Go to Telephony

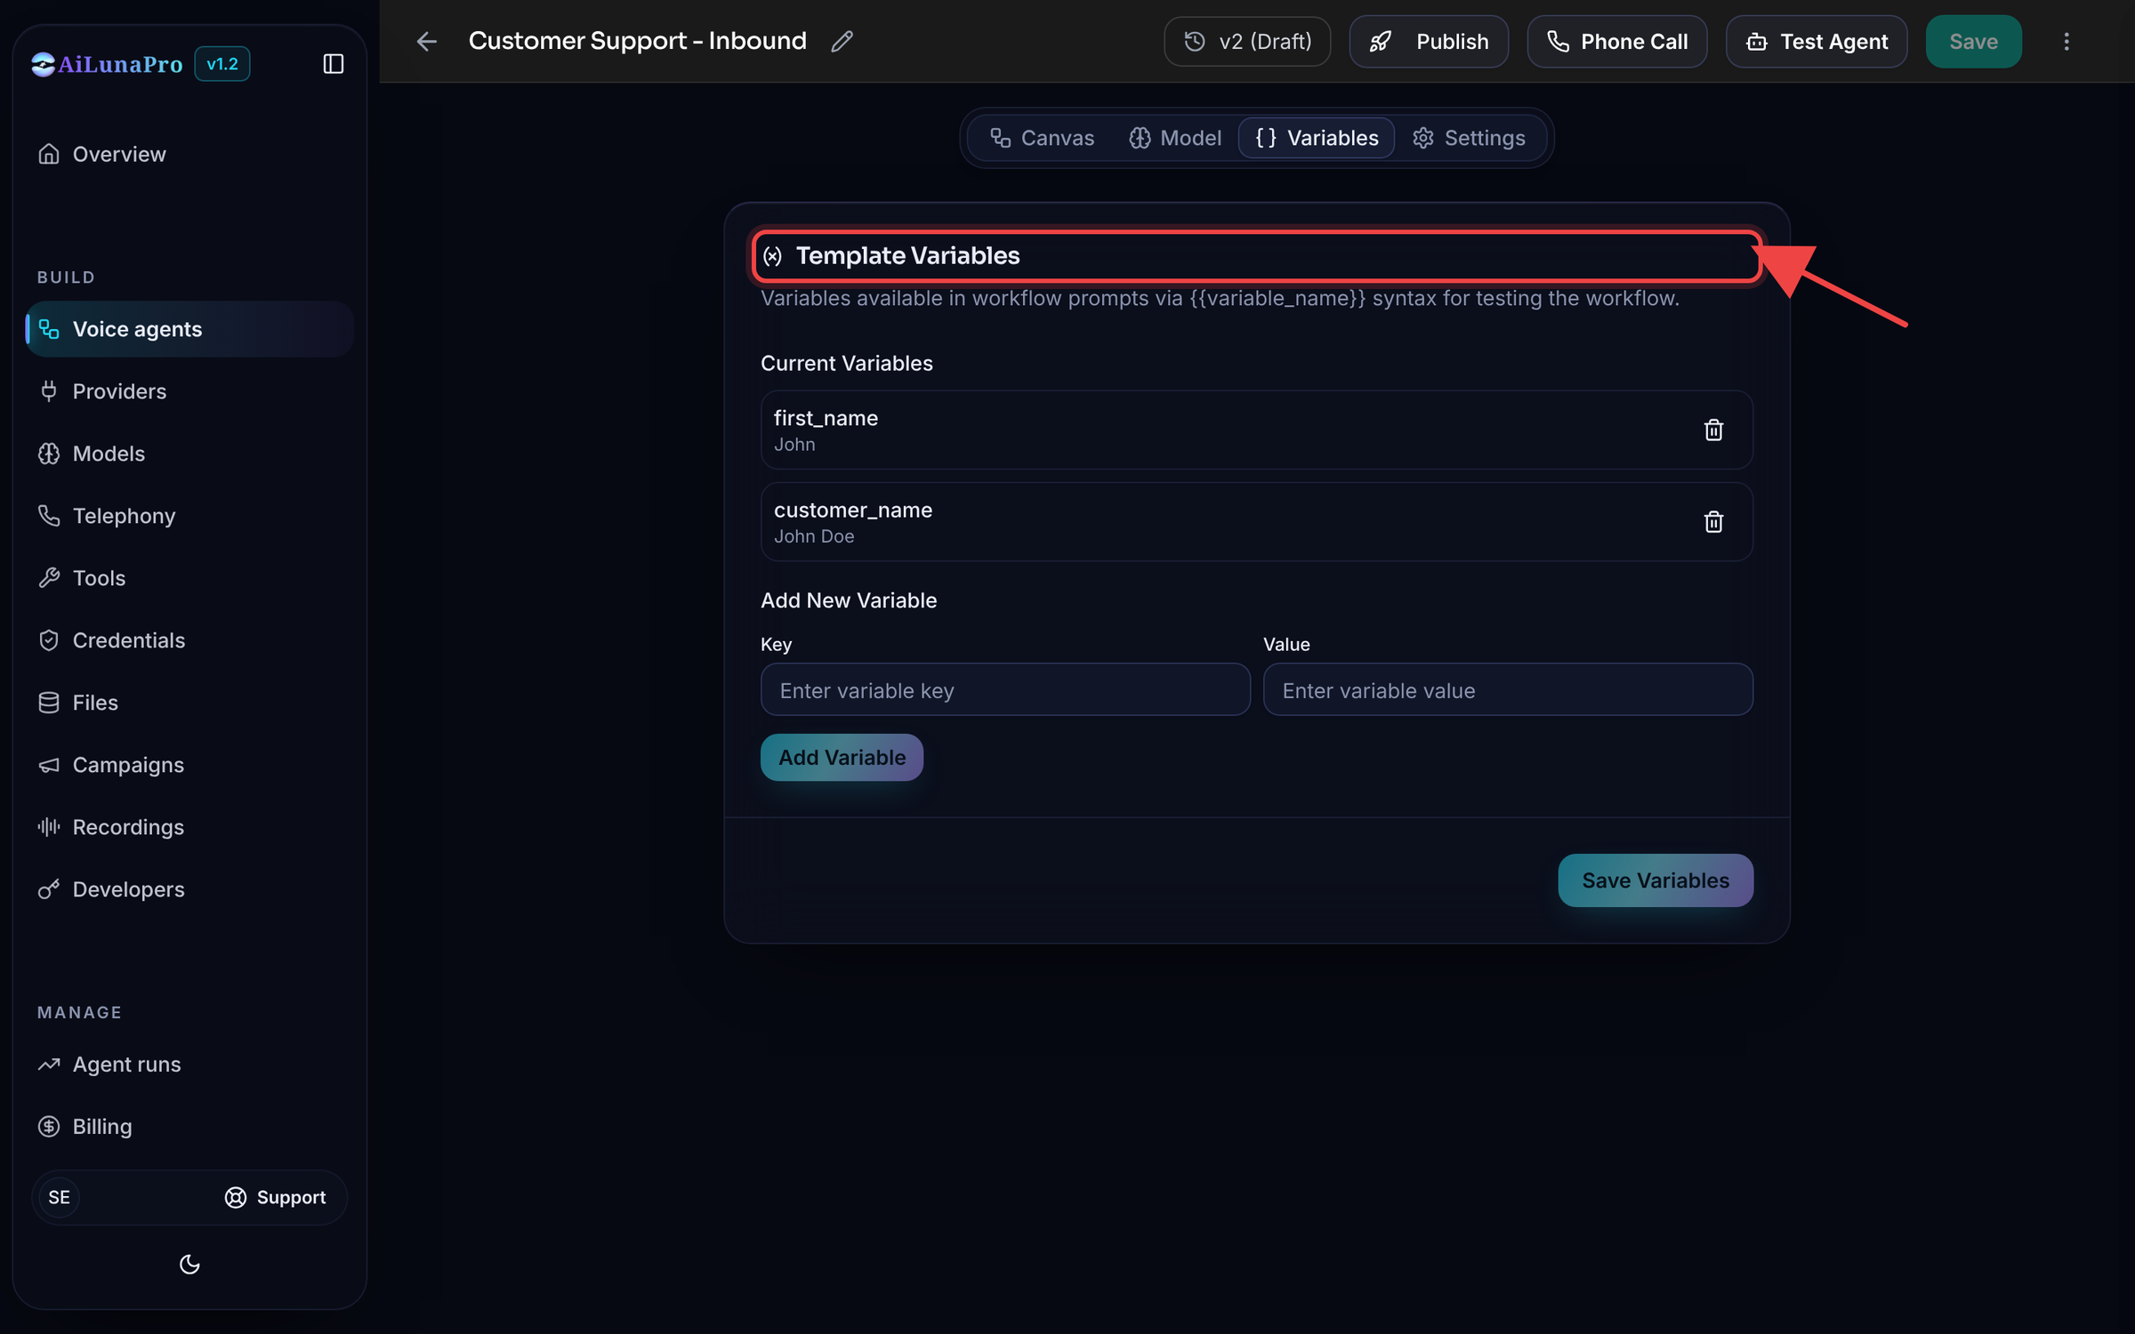click(189, 516)
